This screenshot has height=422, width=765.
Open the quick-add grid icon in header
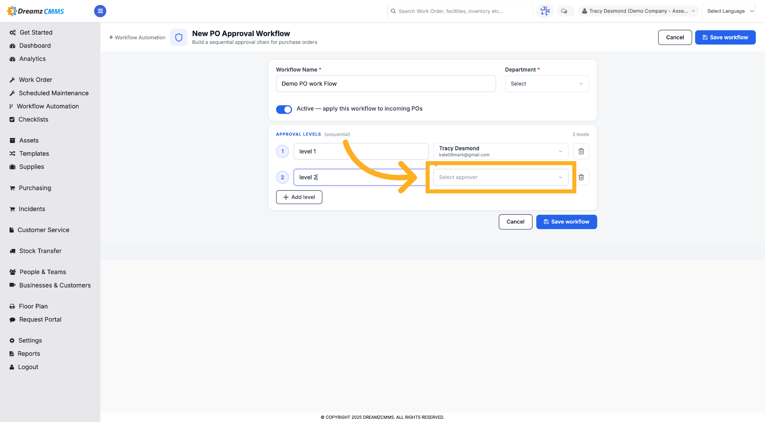(x=545, y=11)
